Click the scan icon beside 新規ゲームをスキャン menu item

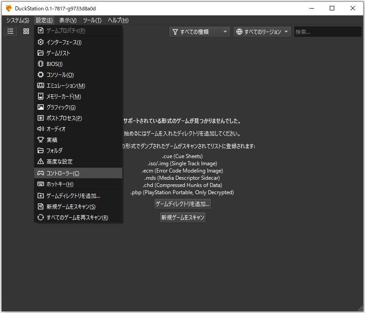point(41,206)
